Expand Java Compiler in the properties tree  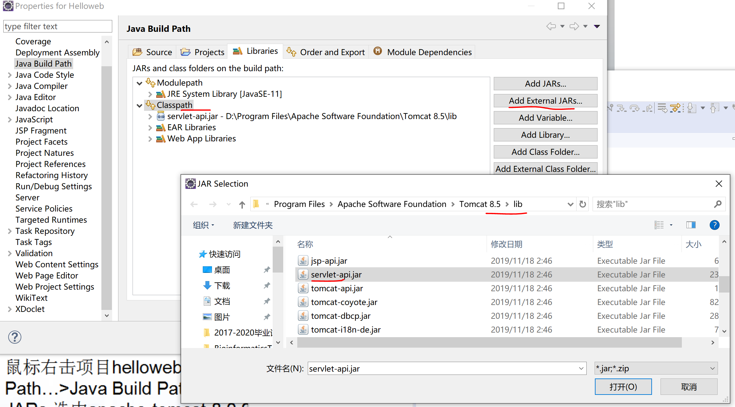pos(10,86)
